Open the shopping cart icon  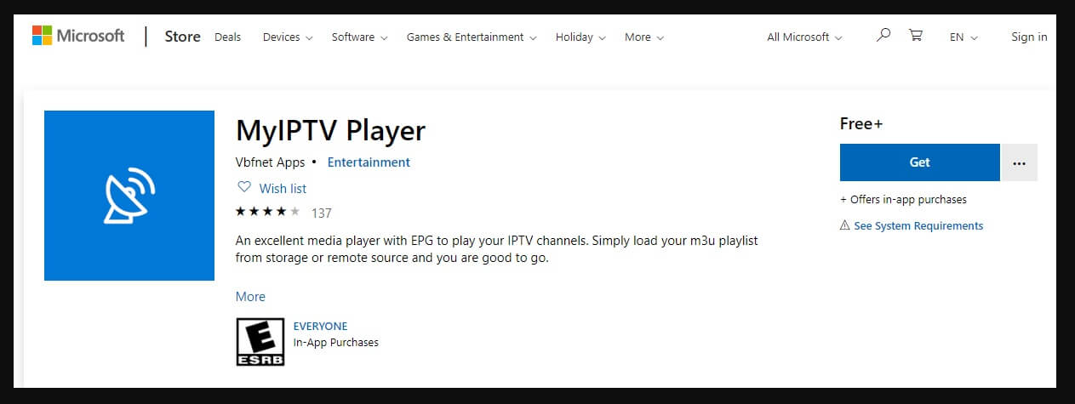916,36
